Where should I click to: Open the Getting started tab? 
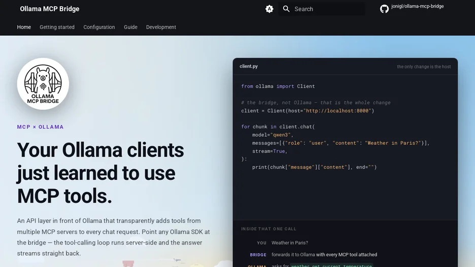coord(57,27)
